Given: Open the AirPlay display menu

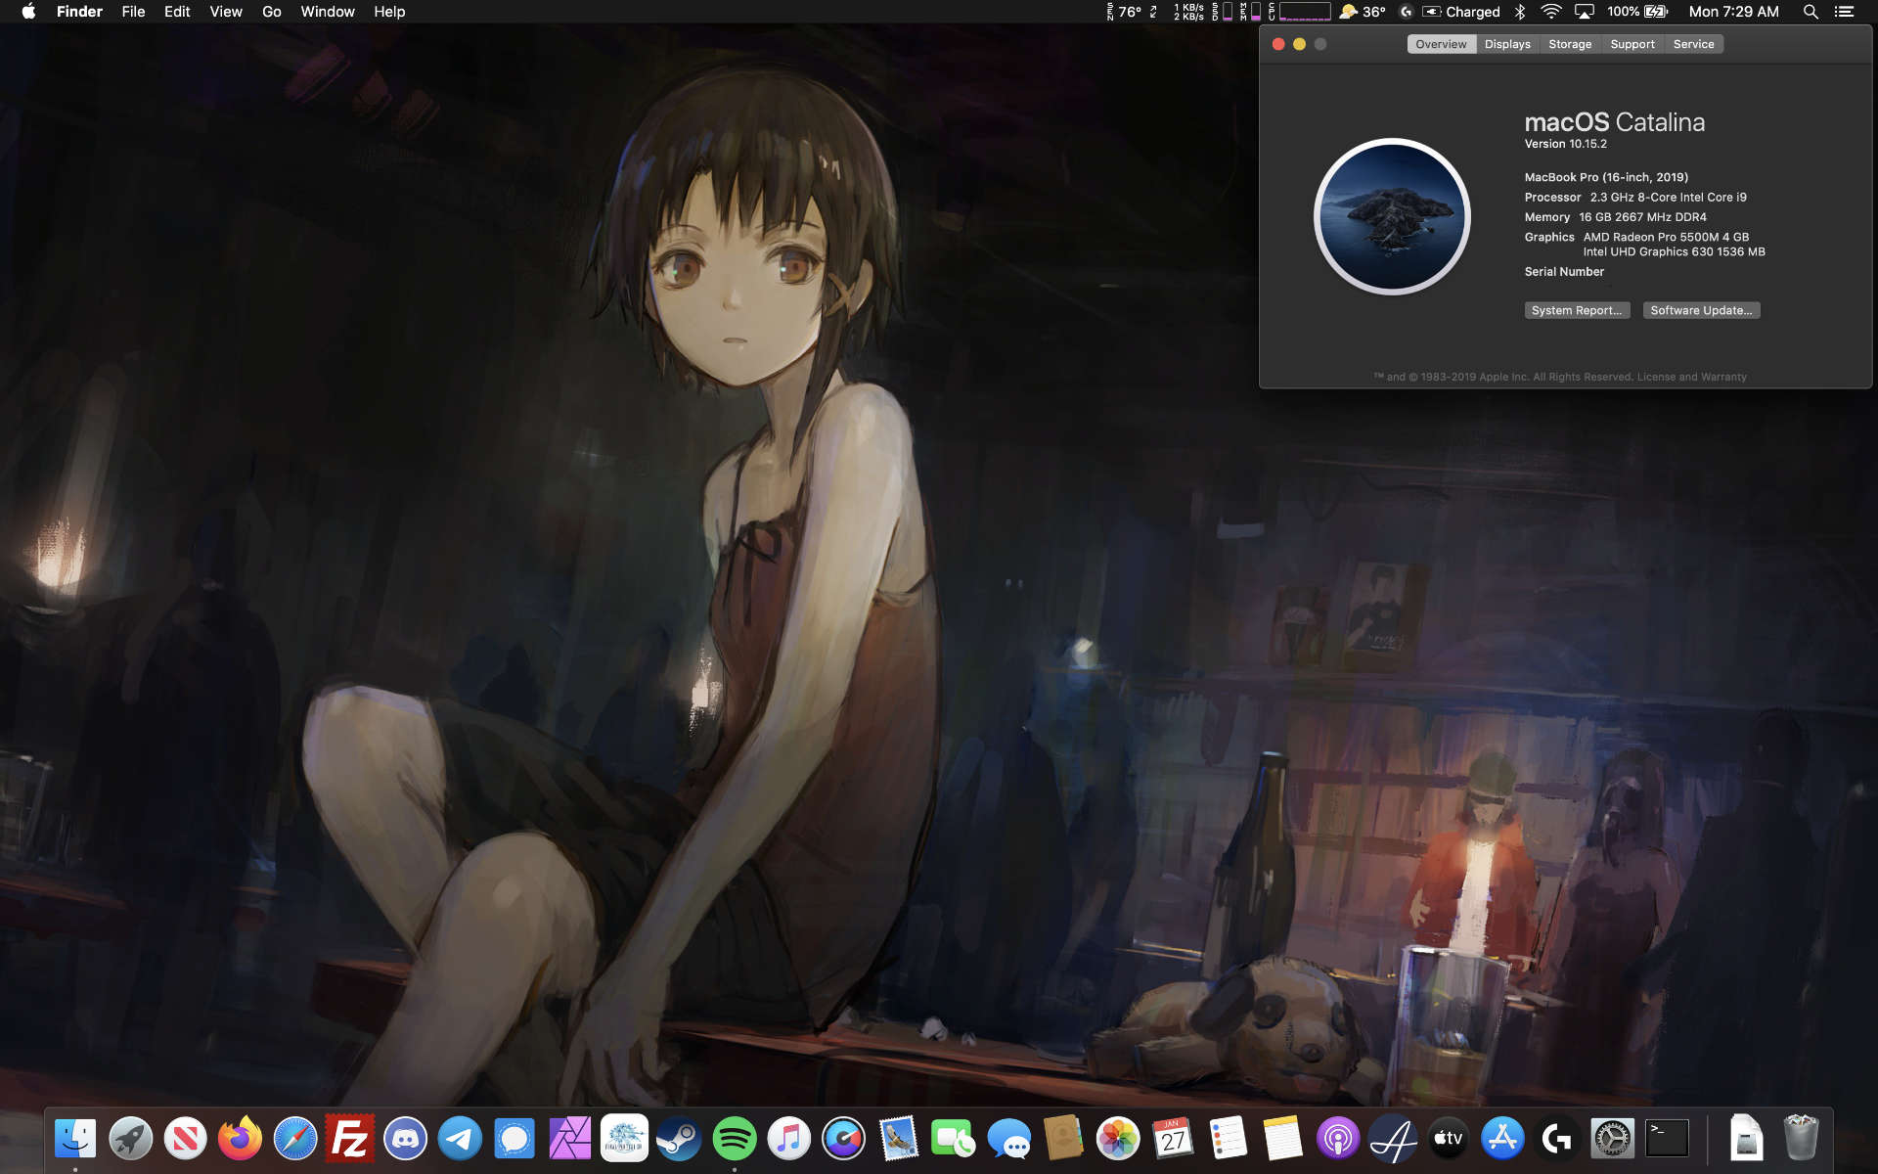Looking at the screenshot, I should point(1585,12).
